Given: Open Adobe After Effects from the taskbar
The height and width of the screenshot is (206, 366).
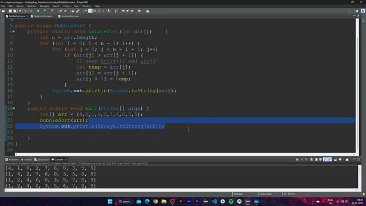Looking at the screenshot, I should [x=189, y=201].
